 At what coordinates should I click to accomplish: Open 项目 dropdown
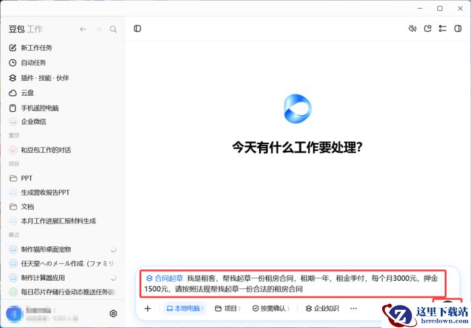coord(227,308)
